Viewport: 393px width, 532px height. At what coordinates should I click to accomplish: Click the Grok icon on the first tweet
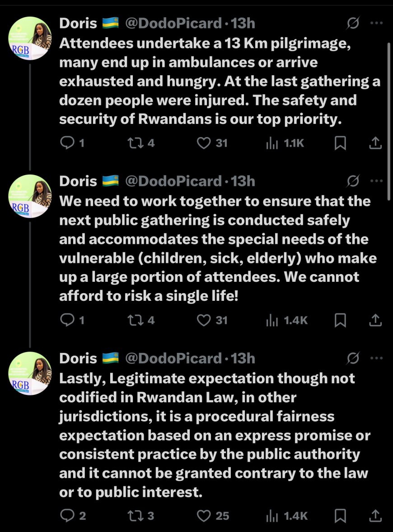tap(353, 23)
